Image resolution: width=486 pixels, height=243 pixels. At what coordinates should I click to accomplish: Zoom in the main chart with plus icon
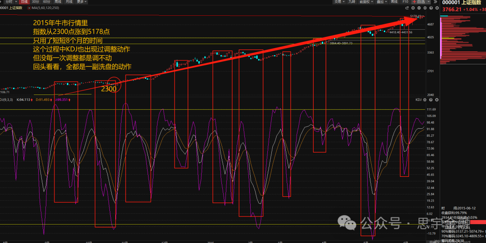pyautogui.click(x=413, y=8)
